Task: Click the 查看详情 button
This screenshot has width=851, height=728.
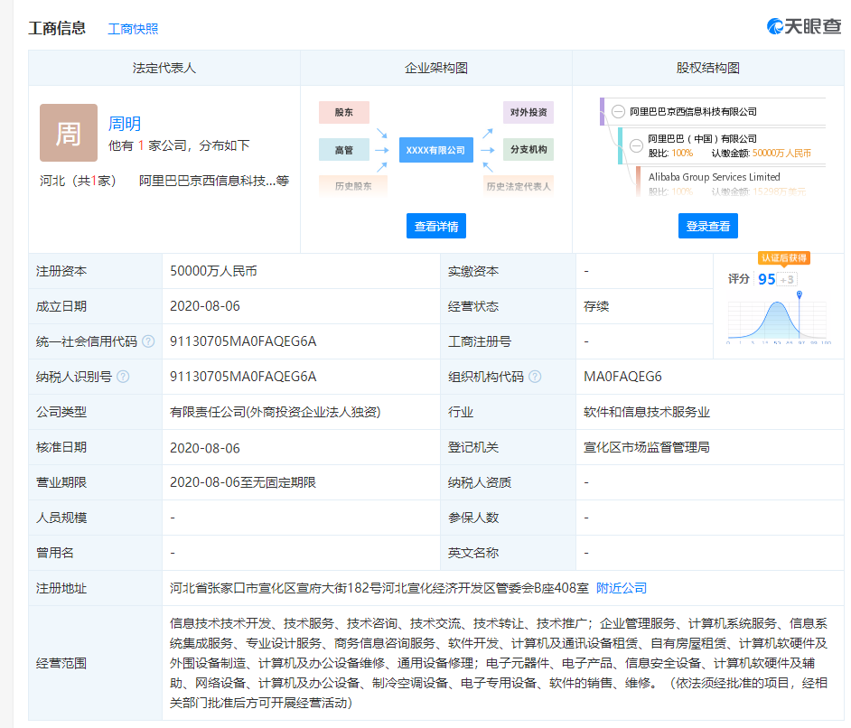Action: tap(436, 226)
